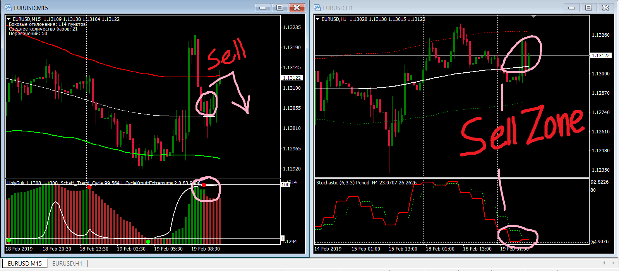
Task: Click the EURUSD,M15 window title text
Action: pyautogui.click(x=31, y=8)
